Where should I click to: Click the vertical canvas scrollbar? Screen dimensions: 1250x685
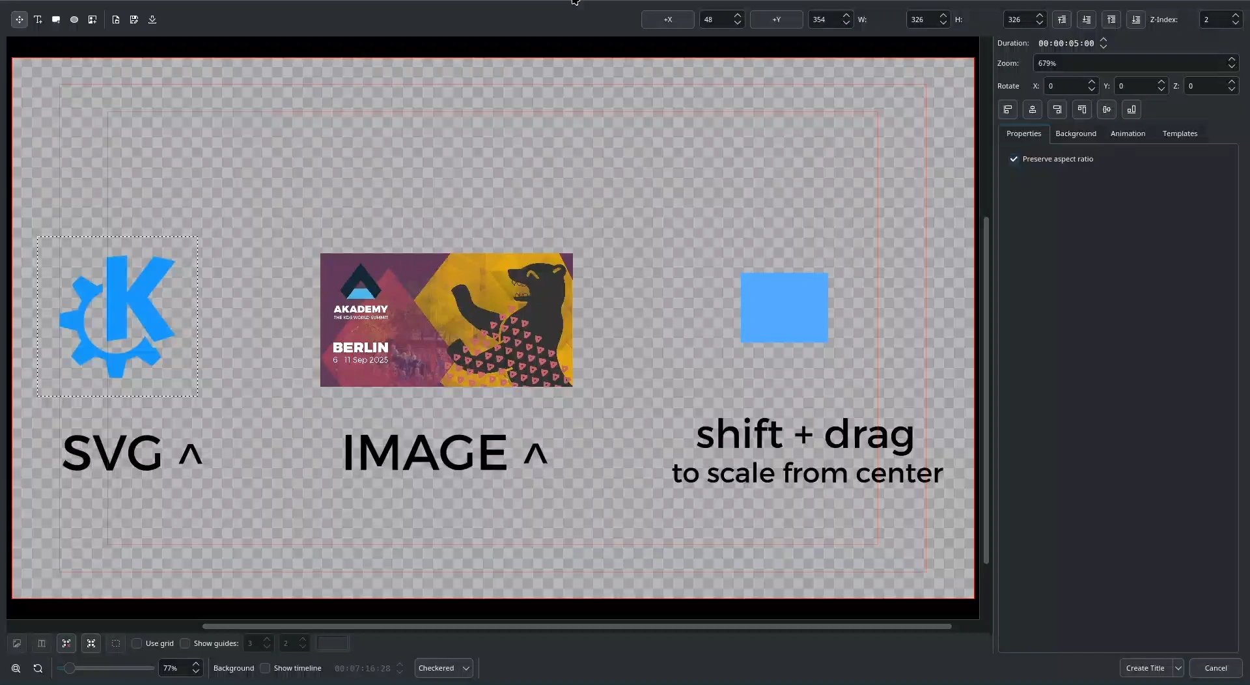[986, 391]
